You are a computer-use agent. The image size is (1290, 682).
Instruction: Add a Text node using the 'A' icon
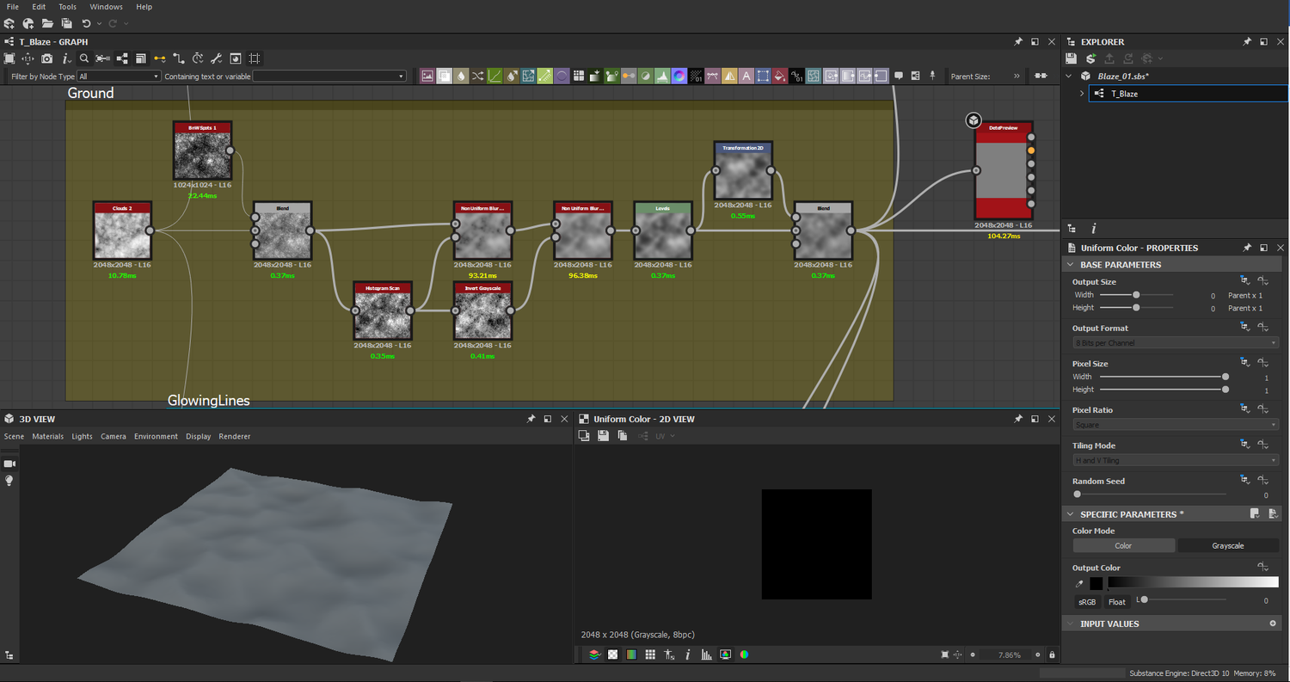tap(746, 76)
